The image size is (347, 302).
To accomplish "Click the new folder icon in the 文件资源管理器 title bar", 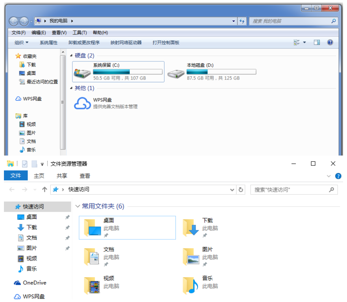I will (x=34, y=164).
